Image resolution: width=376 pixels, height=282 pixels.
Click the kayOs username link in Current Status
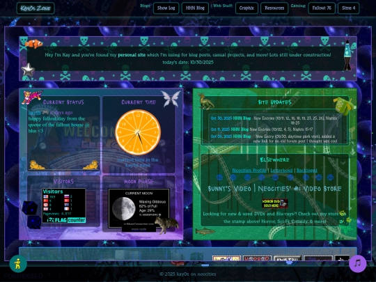click(x=34, y=113)
